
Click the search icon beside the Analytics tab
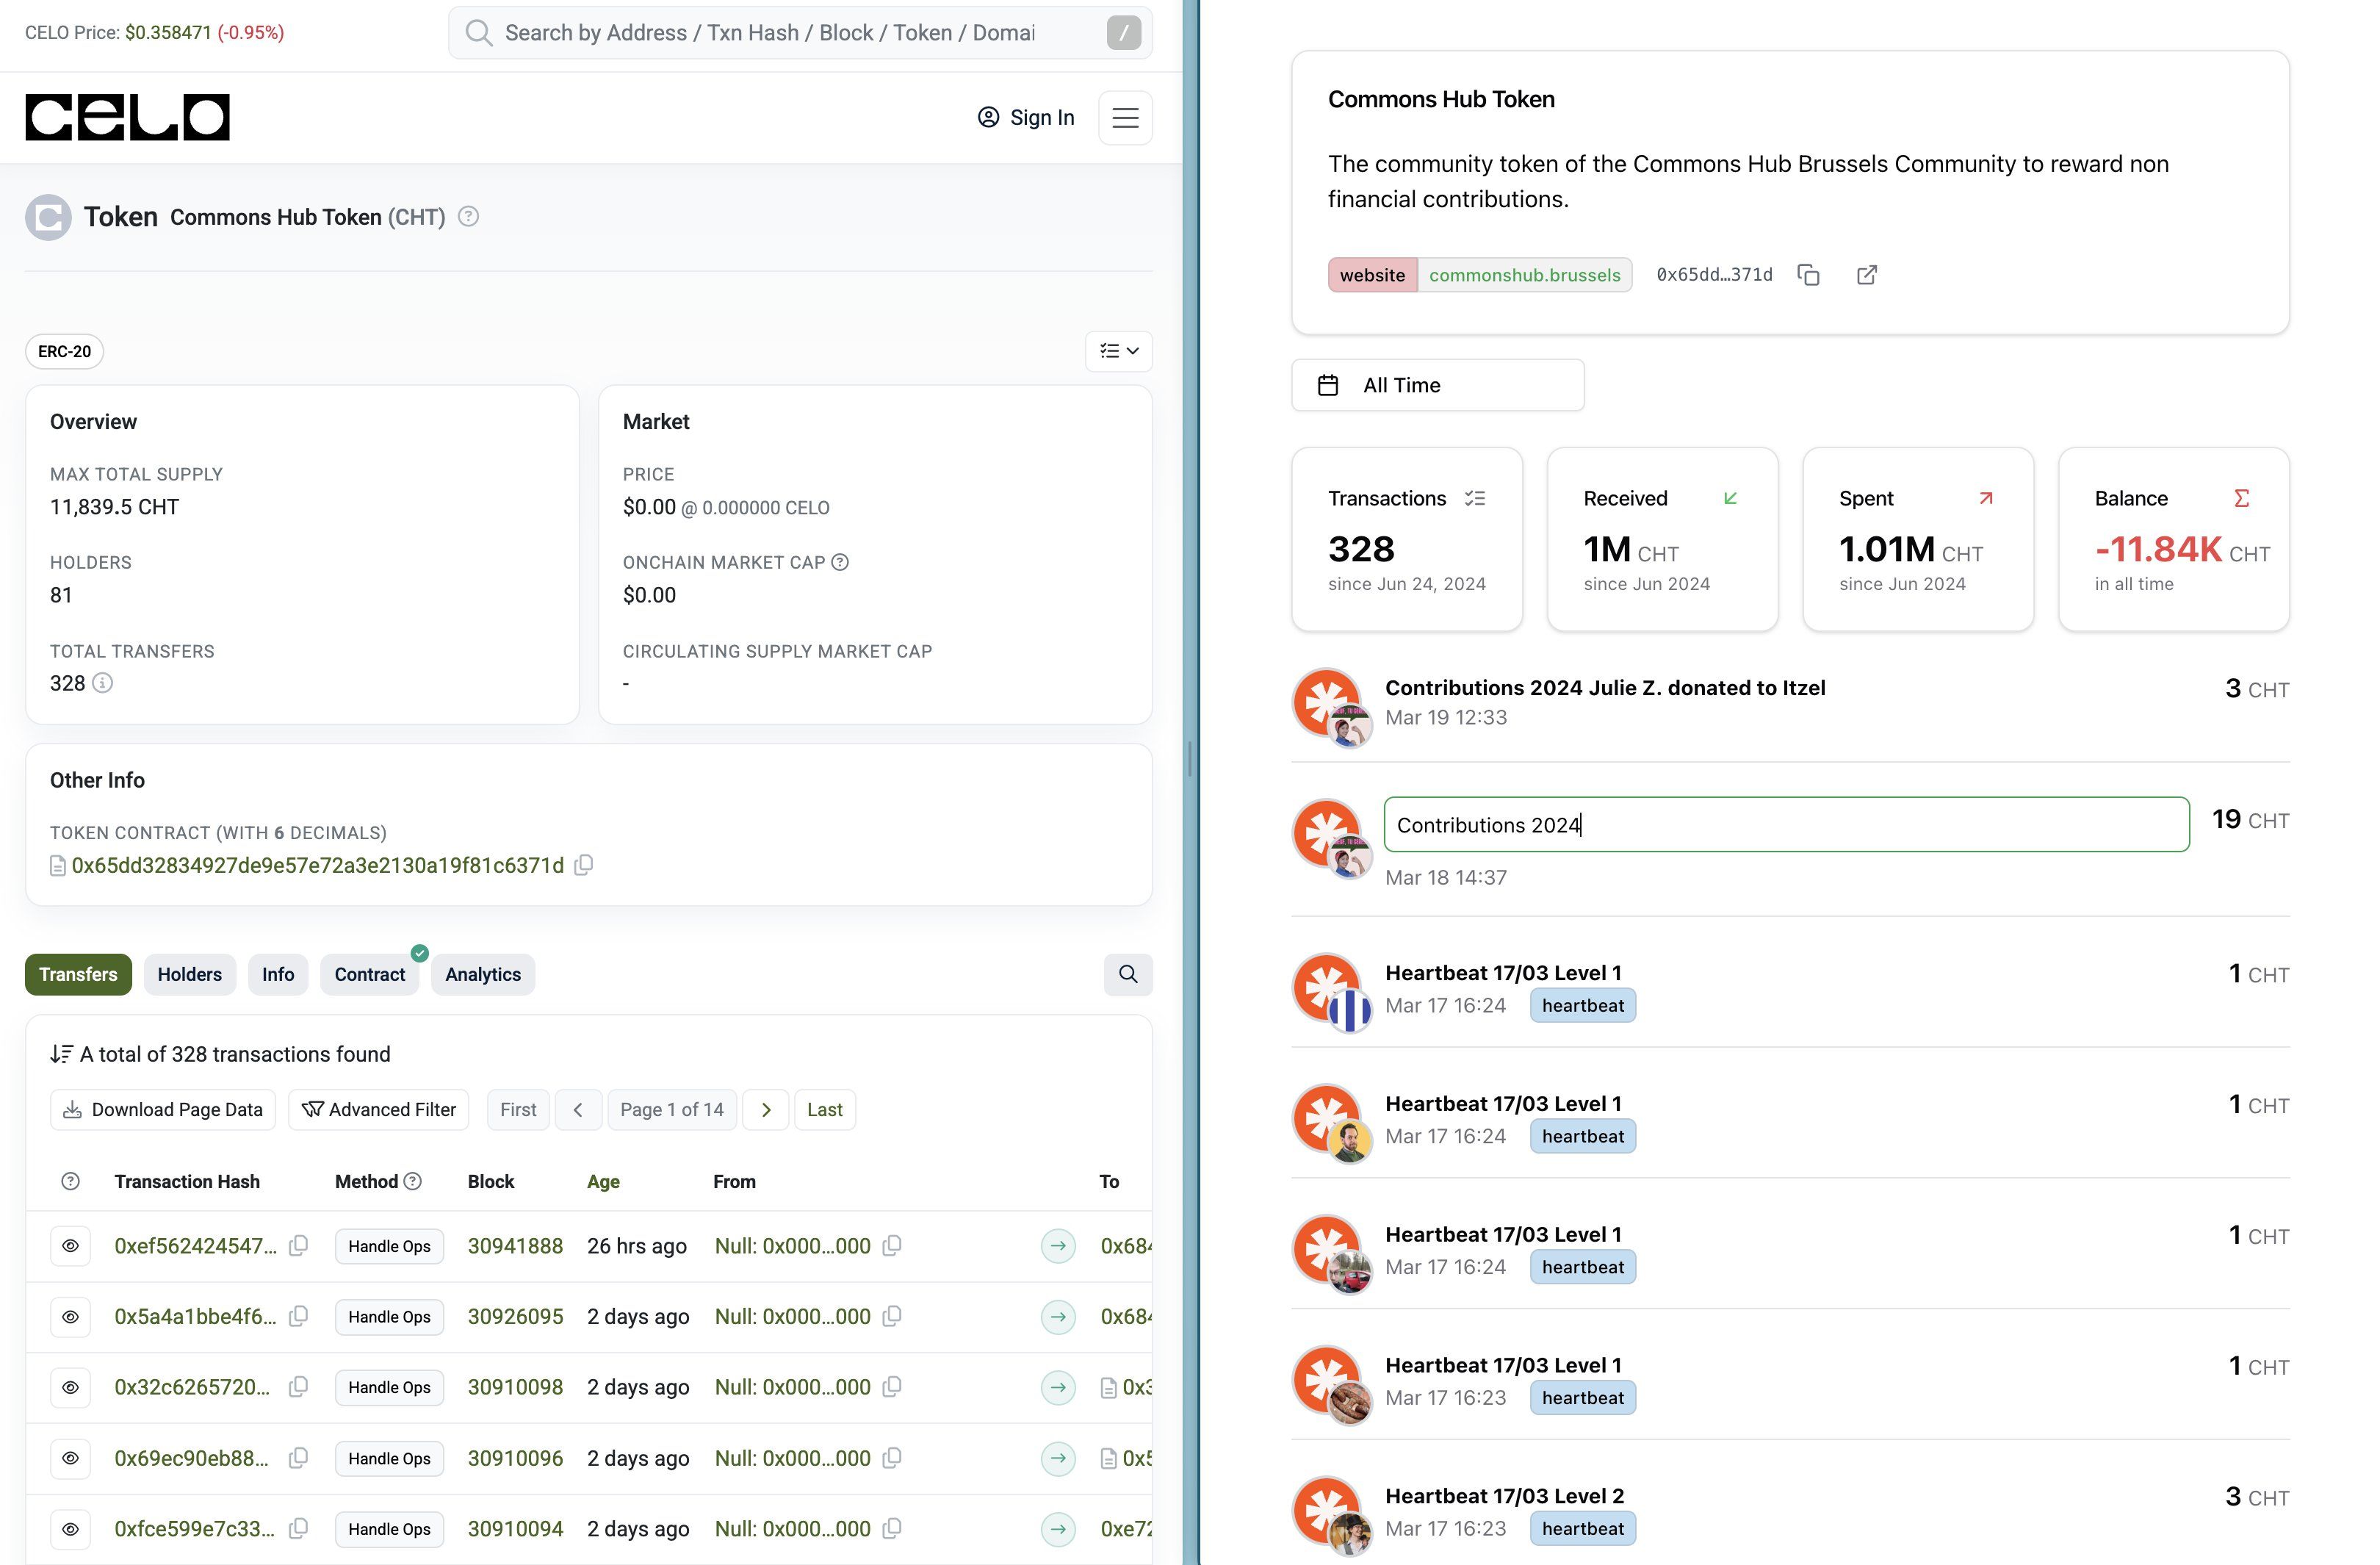pyautogui.click(x=1127, y=974)
